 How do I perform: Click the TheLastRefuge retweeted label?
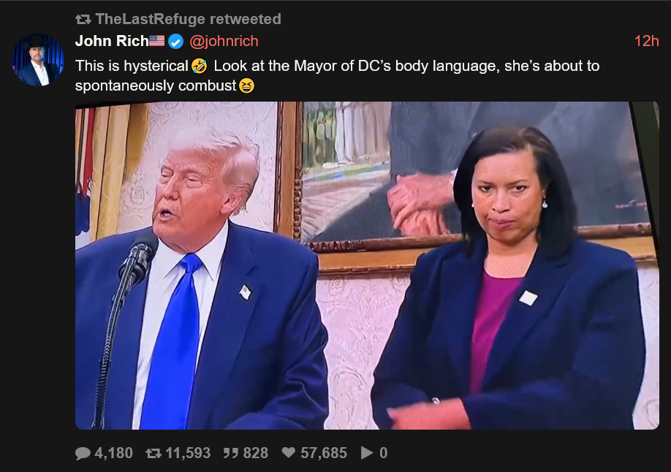[x=189, y=19]
